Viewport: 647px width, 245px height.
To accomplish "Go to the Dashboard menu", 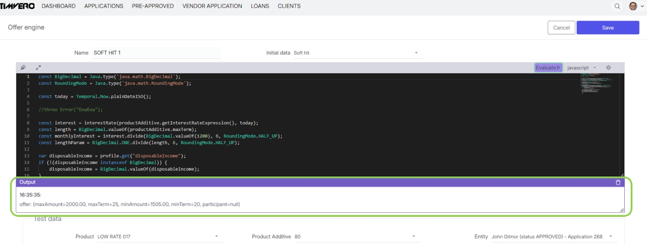I will tap(59, 6).
